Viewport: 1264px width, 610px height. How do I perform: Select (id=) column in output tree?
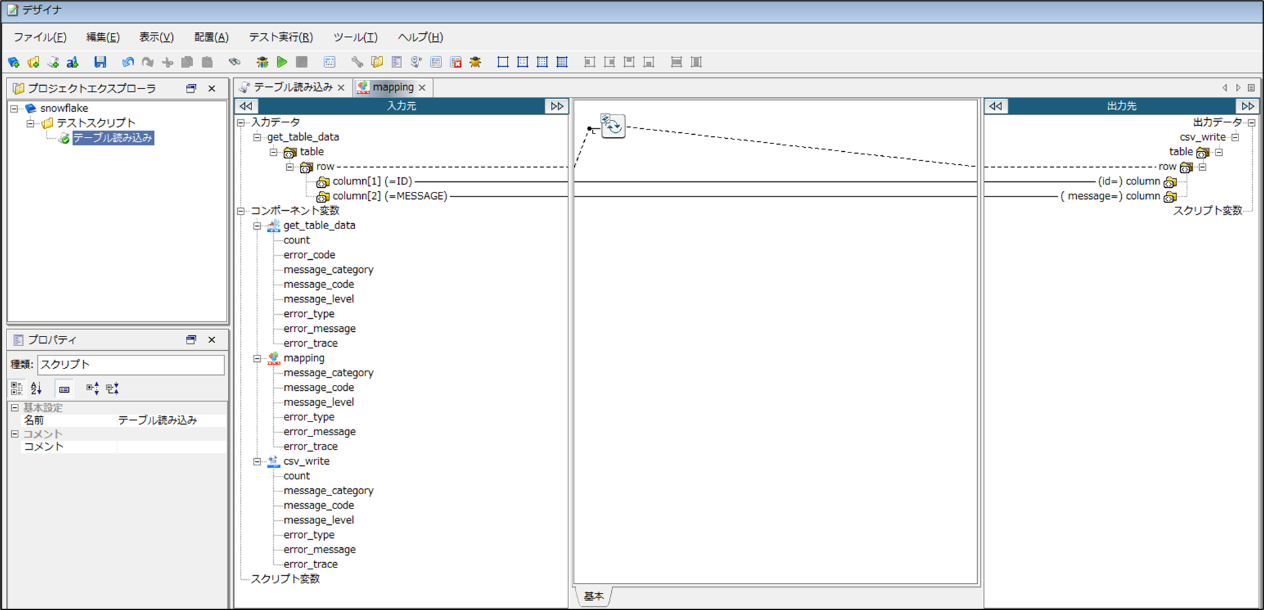click(1129, 181)
